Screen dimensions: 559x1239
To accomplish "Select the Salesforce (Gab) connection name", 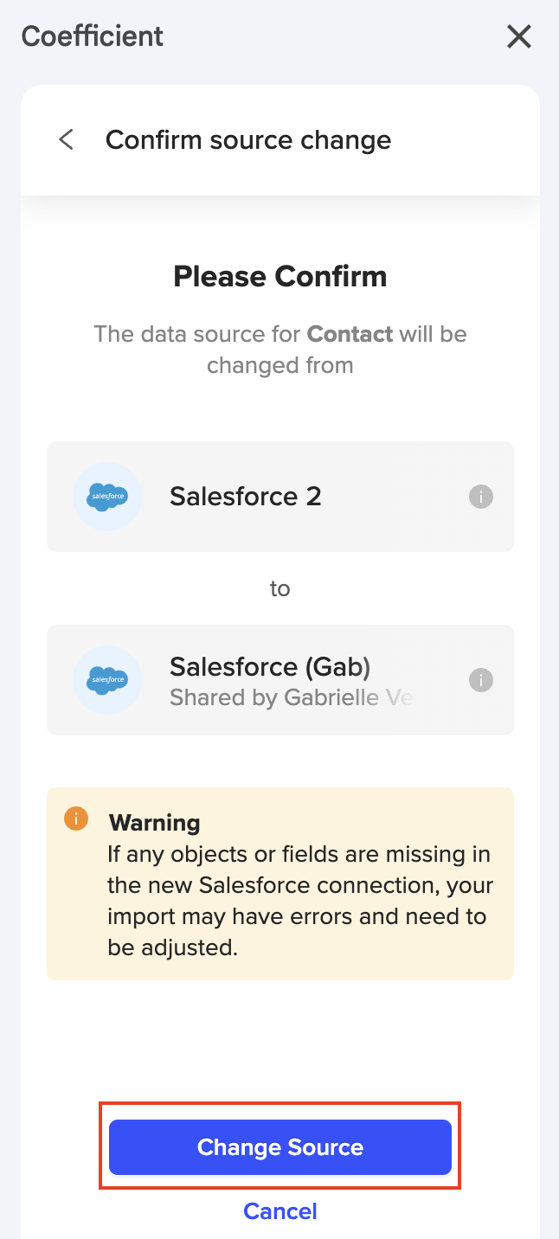I will (x=270, y=666).
